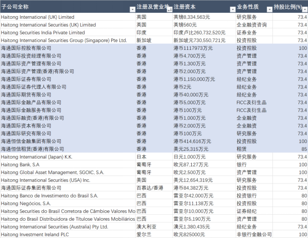
Task: Select business cell 银行 for Haitong Bank
Action: tap(254, 165)
